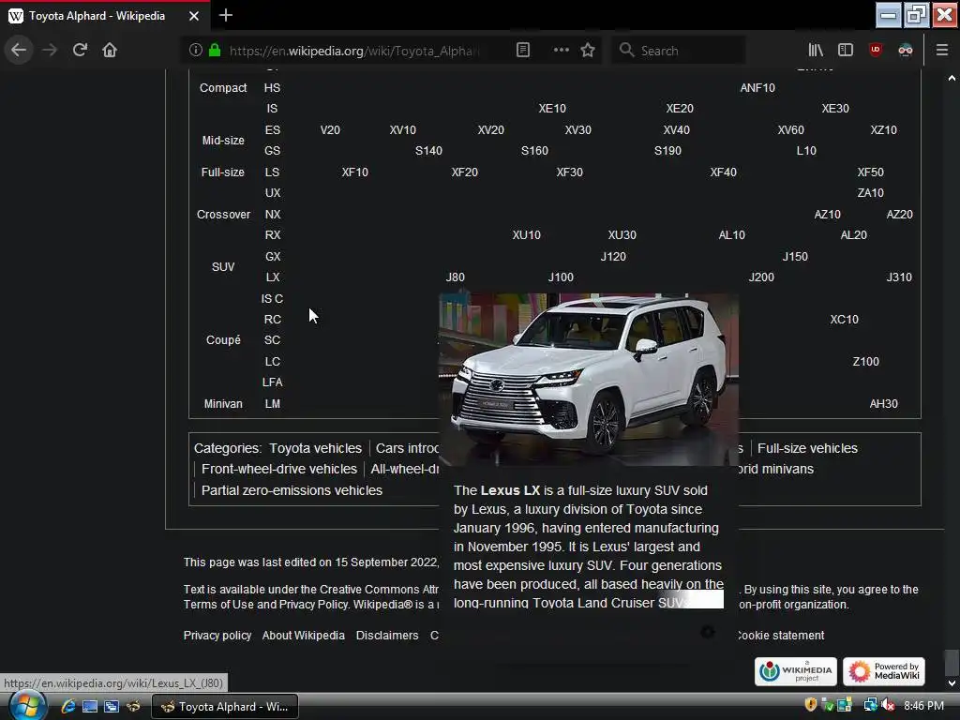960x720 pixels.
Task: Open a new browser tab
Action: pyautogui.click(x=225, y=15)
